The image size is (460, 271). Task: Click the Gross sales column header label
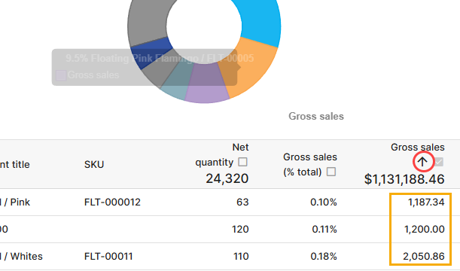click(417, 148)
